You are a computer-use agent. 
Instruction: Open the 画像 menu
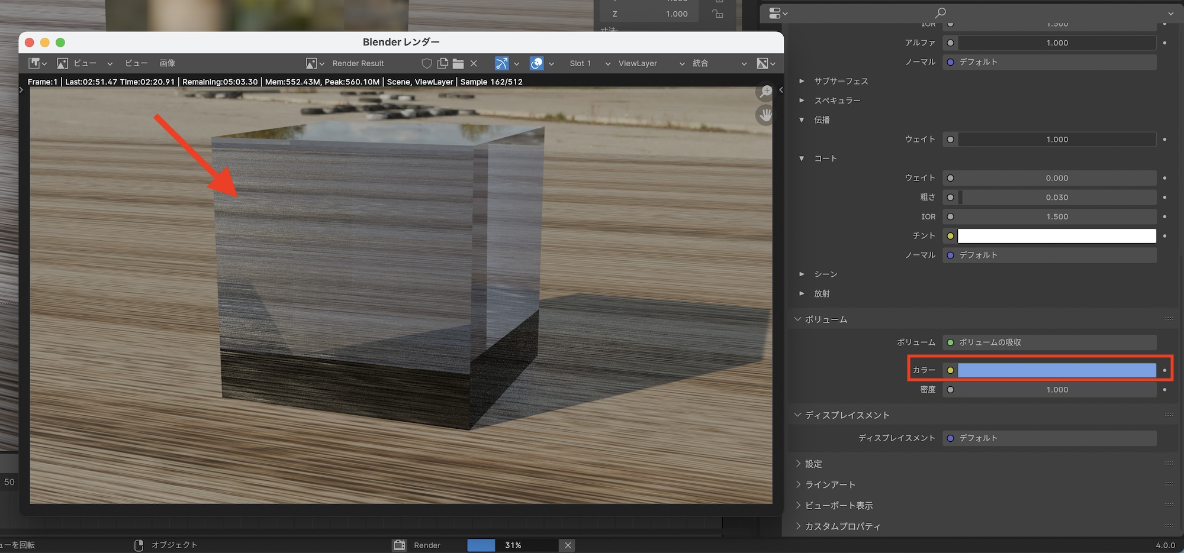tap(167, 63)
